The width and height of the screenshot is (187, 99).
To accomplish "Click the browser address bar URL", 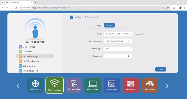I will pos(52,8).
